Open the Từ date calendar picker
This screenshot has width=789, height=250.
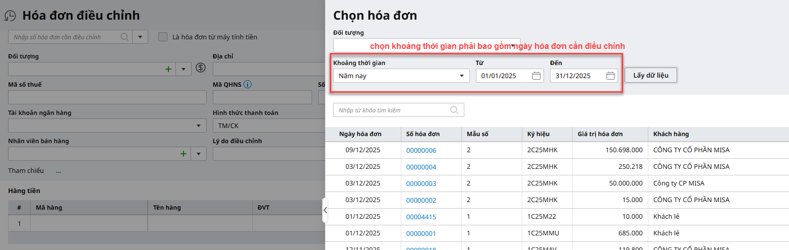536,76
